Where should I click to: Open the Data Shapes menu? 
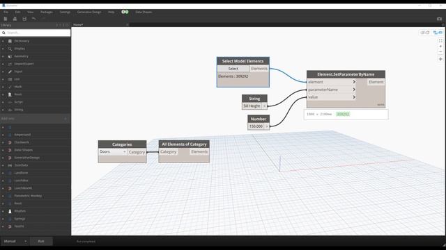coord(144,12)
